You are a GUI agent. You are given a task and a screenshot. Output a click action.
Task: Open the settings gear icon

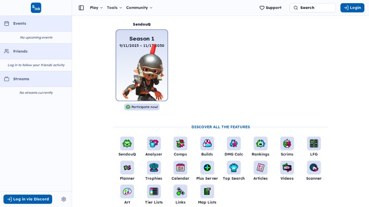(64, 199)
